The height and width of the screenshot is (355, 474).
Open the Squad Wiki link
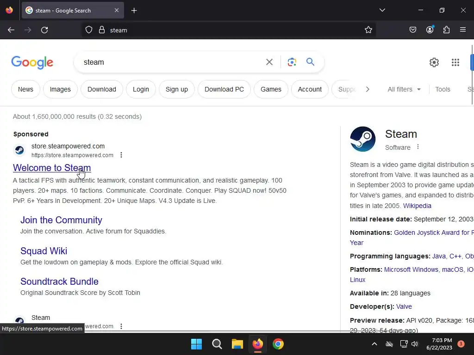pos(44,251)
